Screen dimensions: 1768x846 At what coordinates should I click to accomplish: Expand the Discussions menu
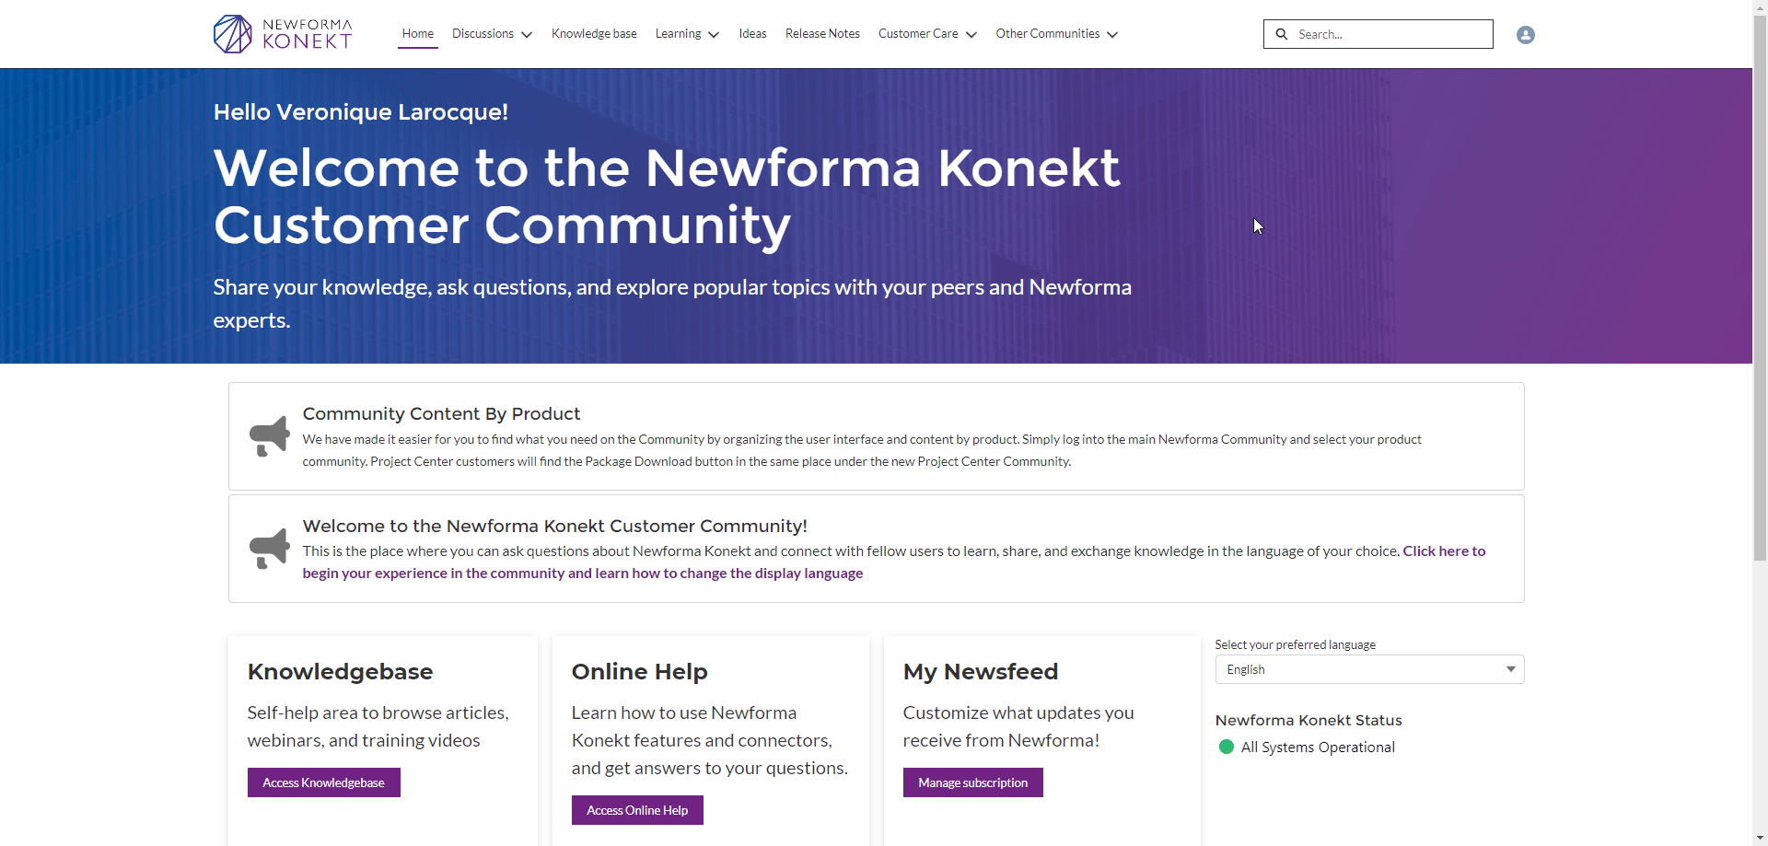coord(492,34)
